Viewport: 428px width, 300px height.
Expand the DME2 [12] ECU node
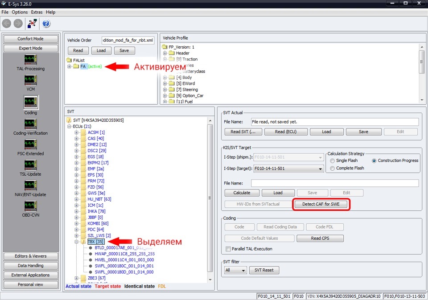76,145
